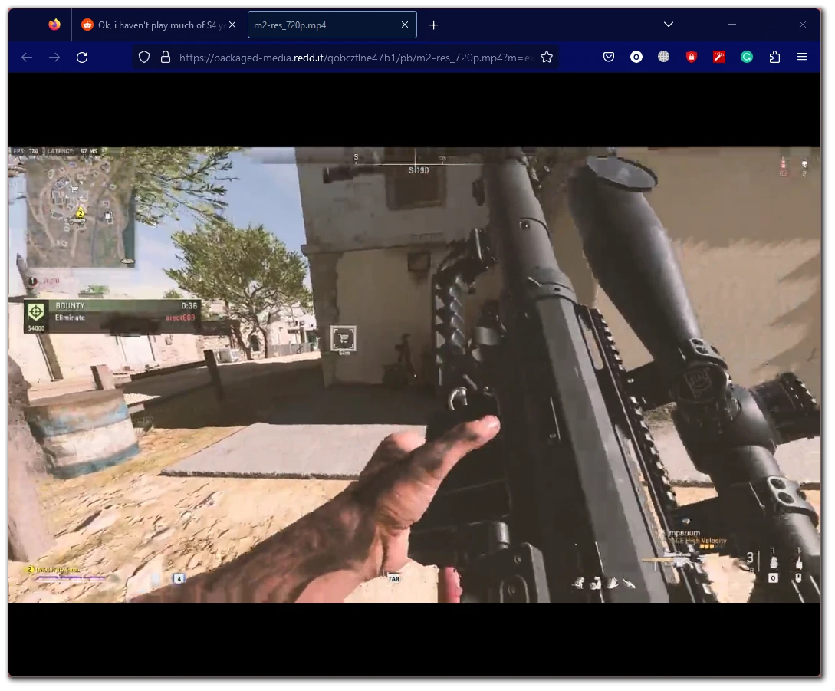
Task: Click the 'TAB' key prompt in video
Action: pos(394,578)
